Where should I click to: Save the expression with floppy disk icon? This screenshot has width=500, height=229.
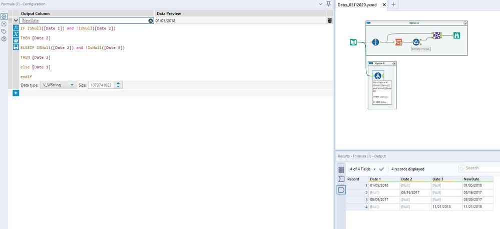(x=16, y=47)
